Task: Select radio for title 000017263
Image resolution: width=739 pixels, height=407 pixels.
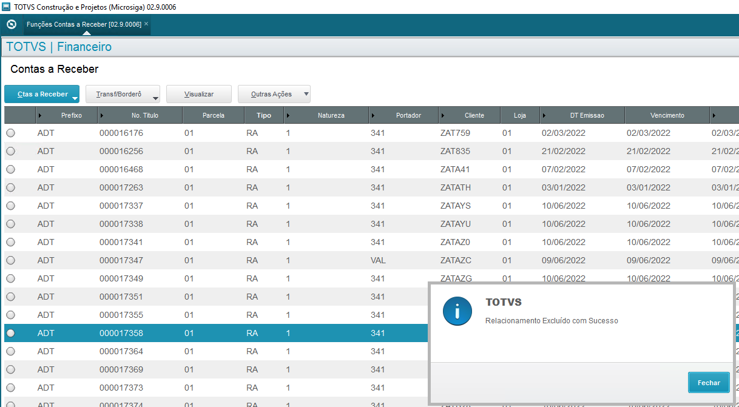Action: (11, 187)
